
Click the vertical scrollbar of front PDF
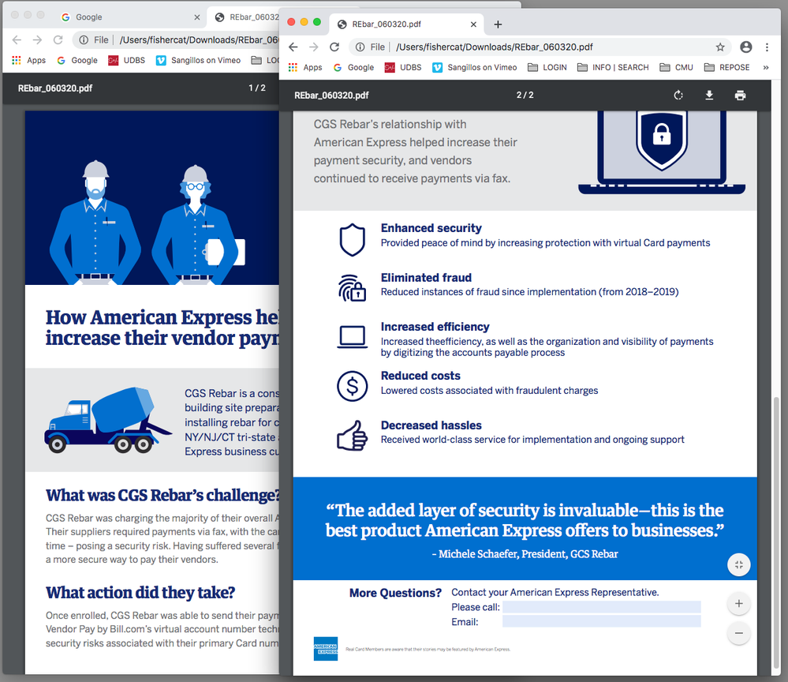click(x=776, y=533)
